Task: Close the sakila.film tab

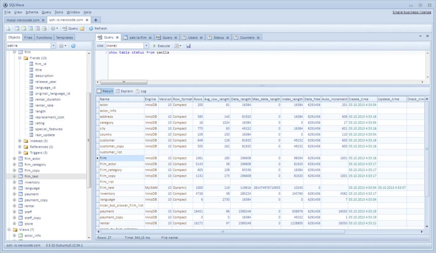Action: (151, 37)
